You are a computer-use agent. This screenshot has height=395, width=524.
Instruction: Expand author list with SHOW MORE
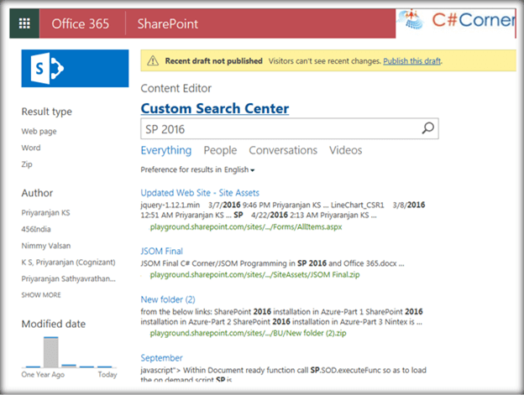tap(40, 295)
